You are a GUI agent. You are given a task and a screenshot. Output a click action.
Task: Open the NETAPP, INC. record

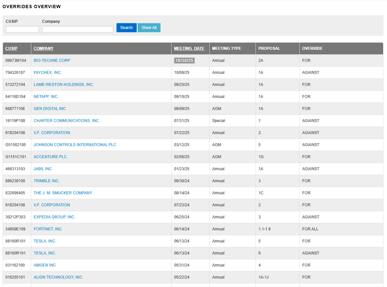coord(46,96)
